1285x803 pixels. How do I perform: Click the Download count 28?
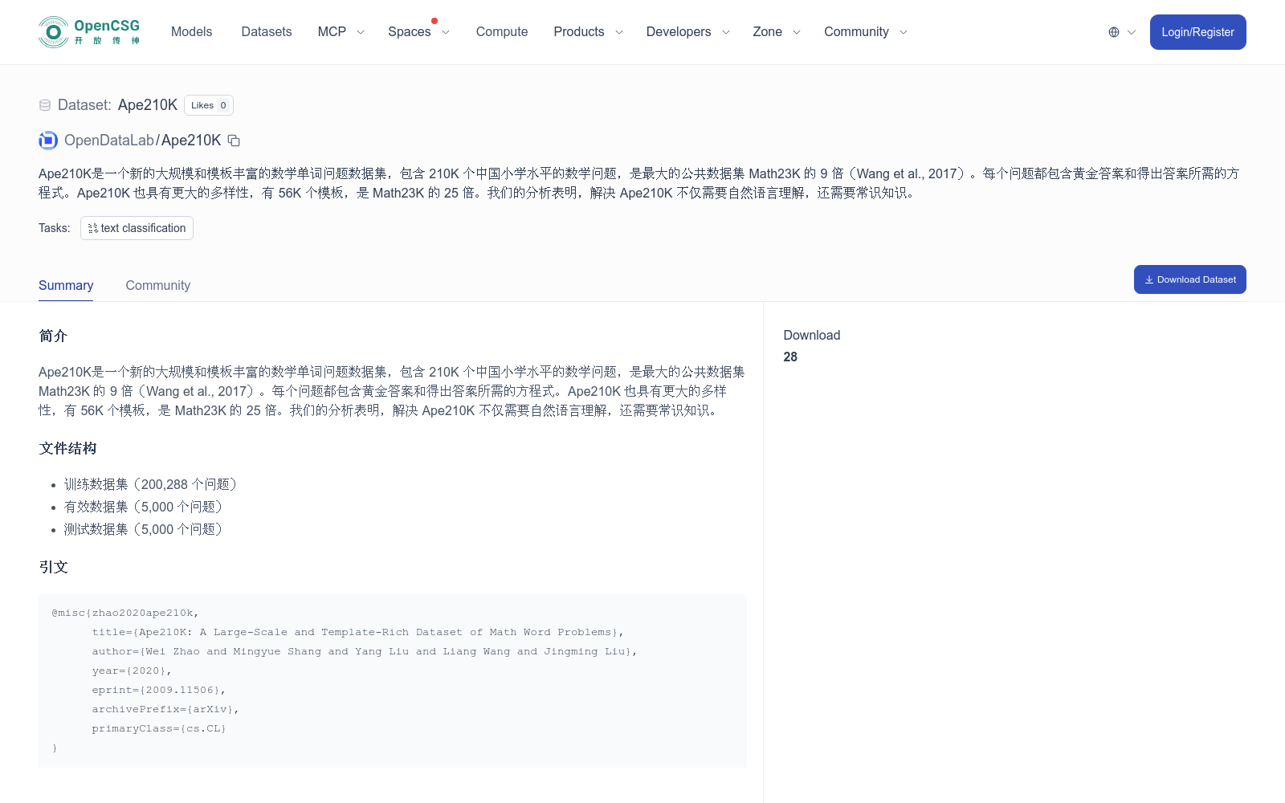(x=790, y=357)
